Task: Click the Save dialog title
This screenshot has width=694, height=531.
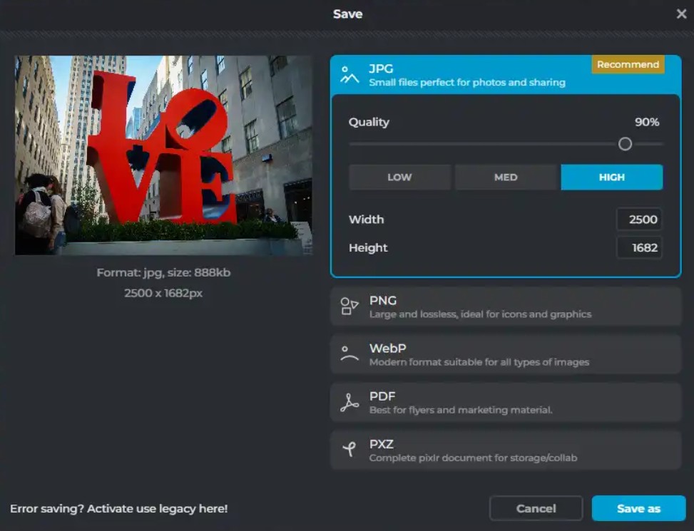Action: 348,14
